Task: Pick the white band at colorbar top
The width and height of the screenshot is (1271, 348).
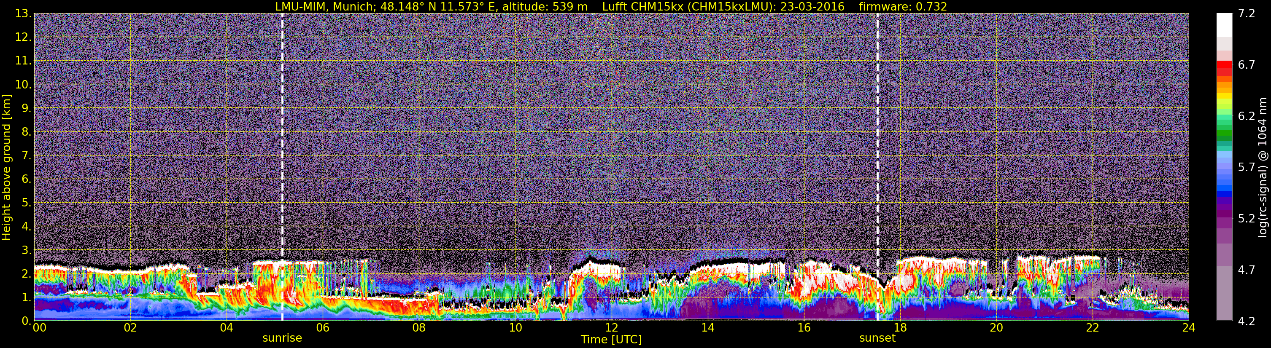Action: click(x=1224, y=24)
